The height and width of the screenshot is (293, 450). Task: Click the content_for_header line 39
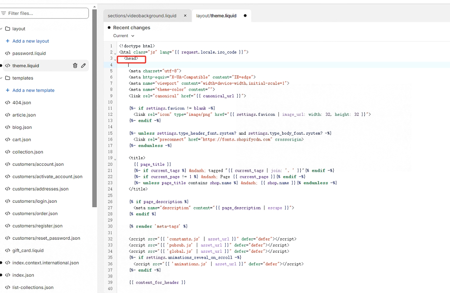[x=157, y=283]
